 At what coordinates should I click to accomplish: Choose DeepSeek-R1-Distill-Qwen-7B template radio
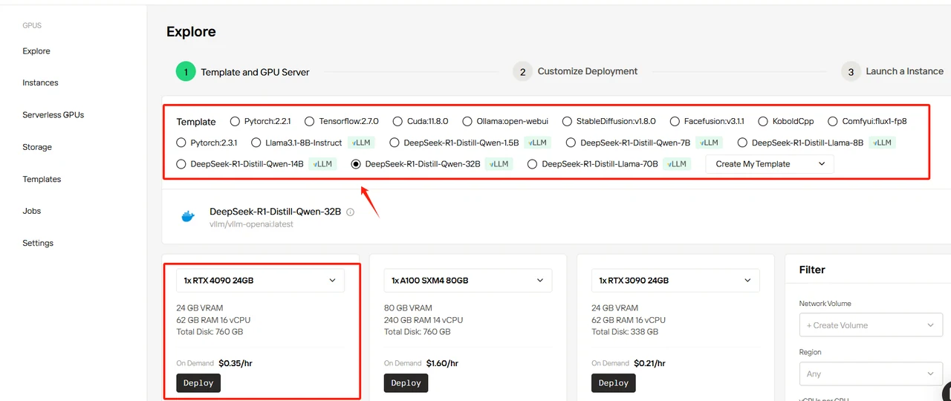571,143
